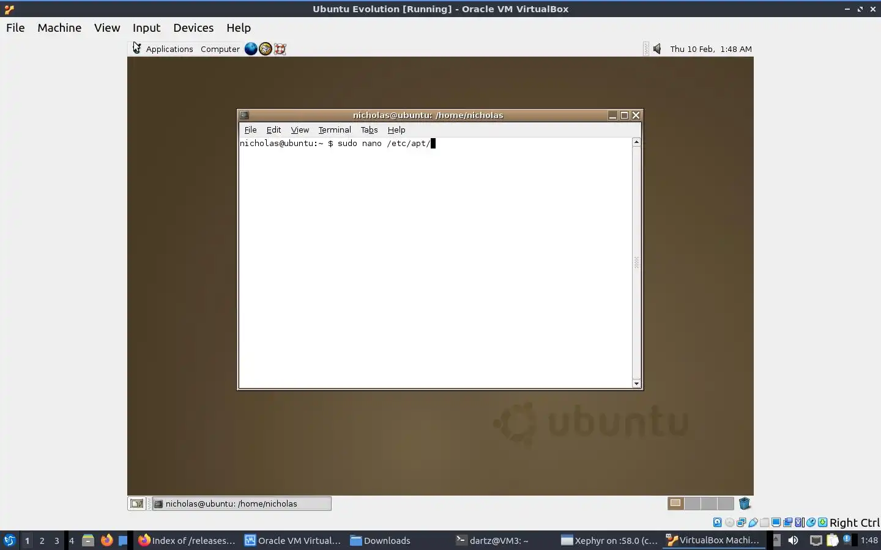Click the guest clock Thu 10 Feb
The image size is (881, 550).
711,49
